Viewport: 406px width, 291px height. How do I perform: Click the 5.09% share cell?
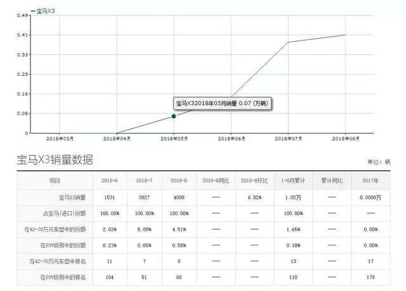coord(144,230)
